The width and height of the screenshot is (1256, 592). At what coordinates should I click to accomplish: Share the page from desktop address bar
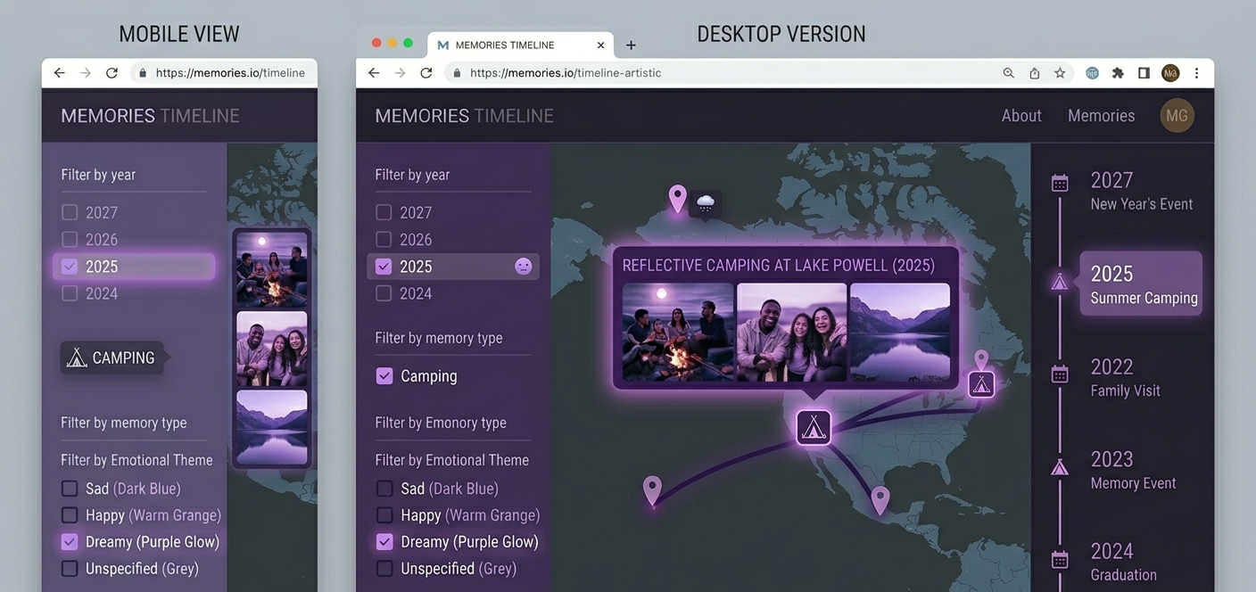pos(1035,73)
